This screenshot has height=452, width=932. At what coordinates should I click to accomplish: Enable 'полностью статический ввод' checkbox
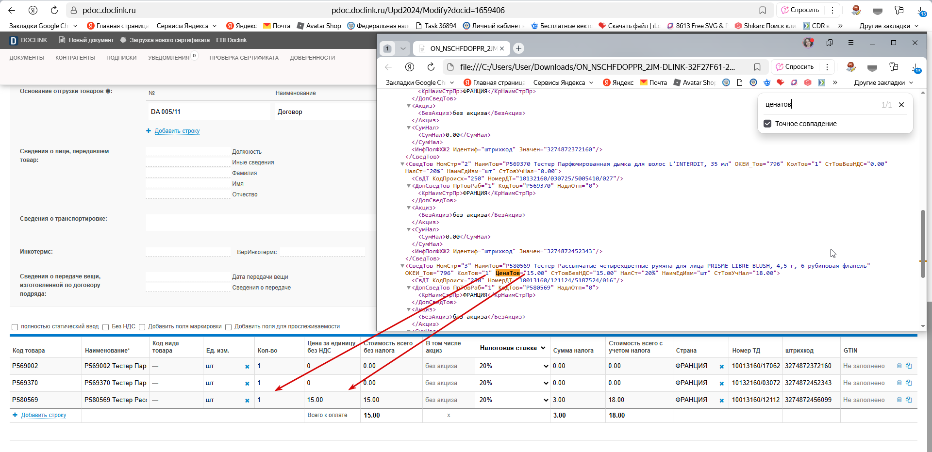[15, 327]
